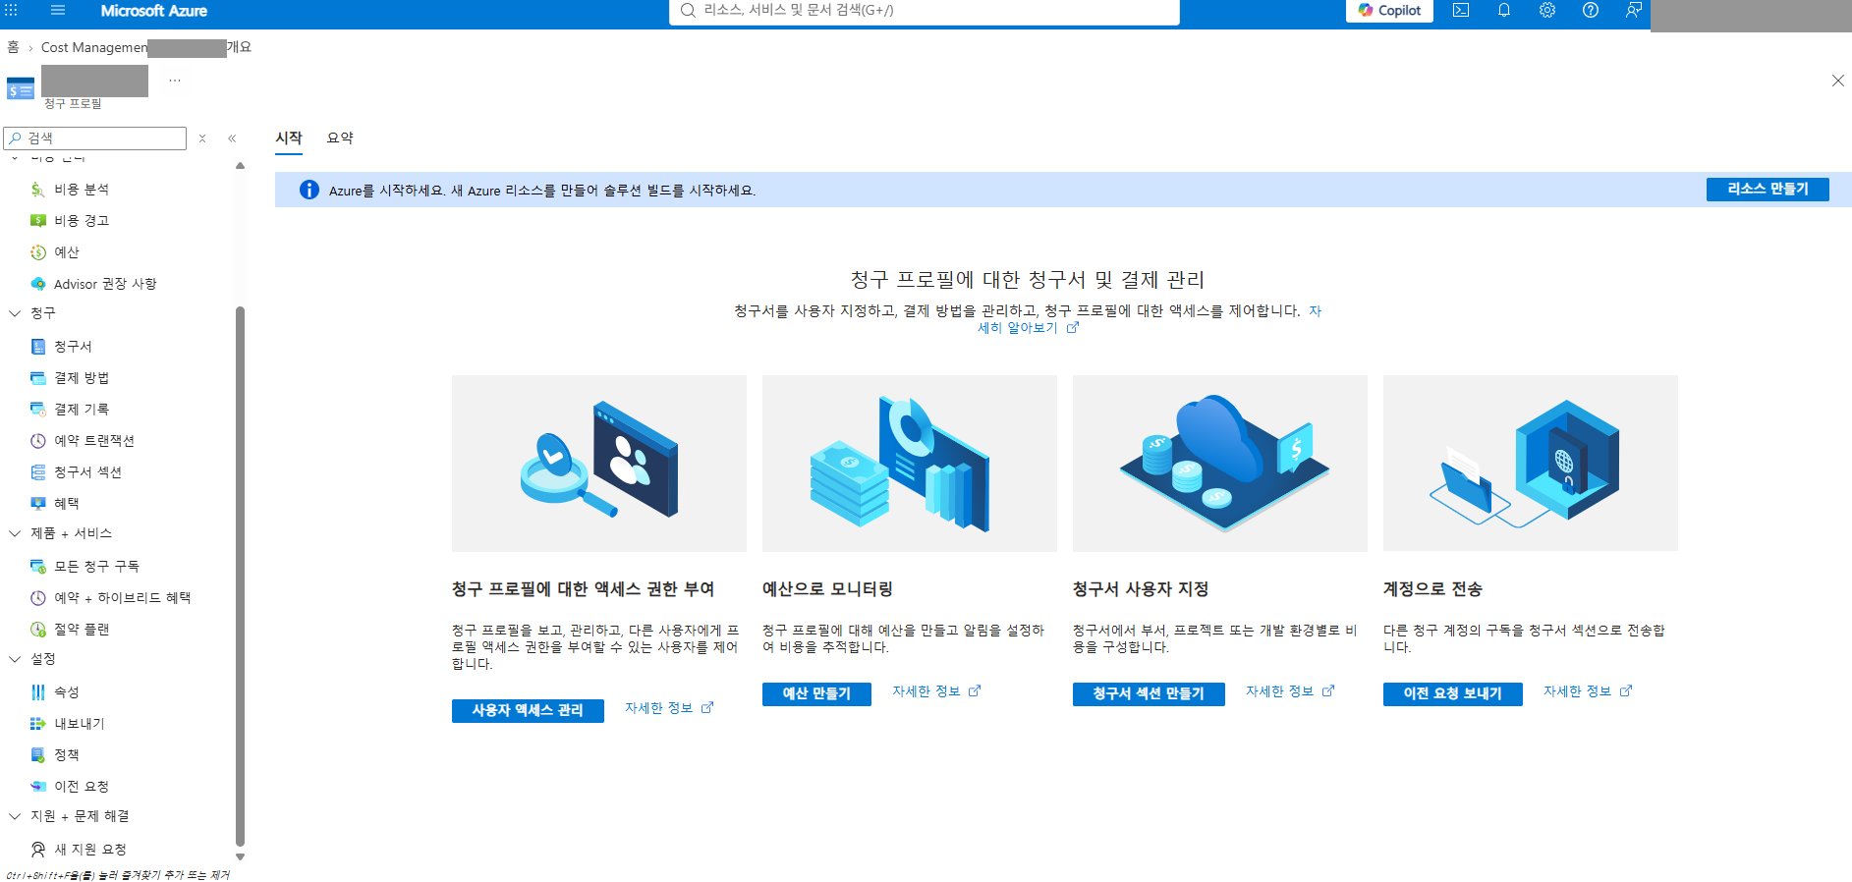Image resolution: width=1852 pixels, height=882 pixels.
Task: Open 청구서 섹션 in the sidebar
Action: (87, 472)
